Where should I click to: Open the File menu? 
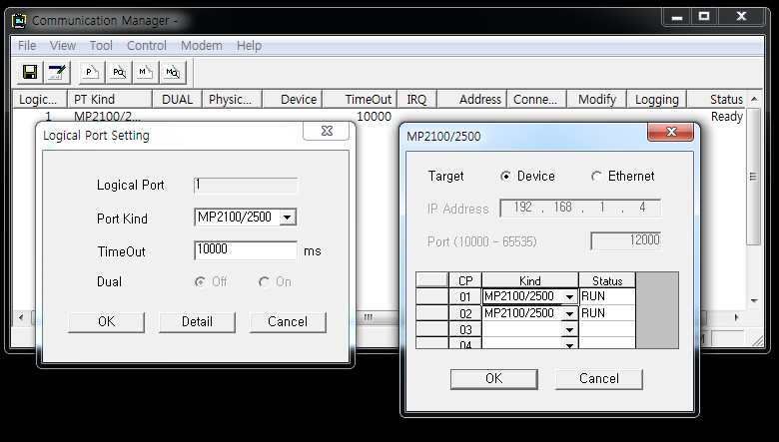pos(27,46)
